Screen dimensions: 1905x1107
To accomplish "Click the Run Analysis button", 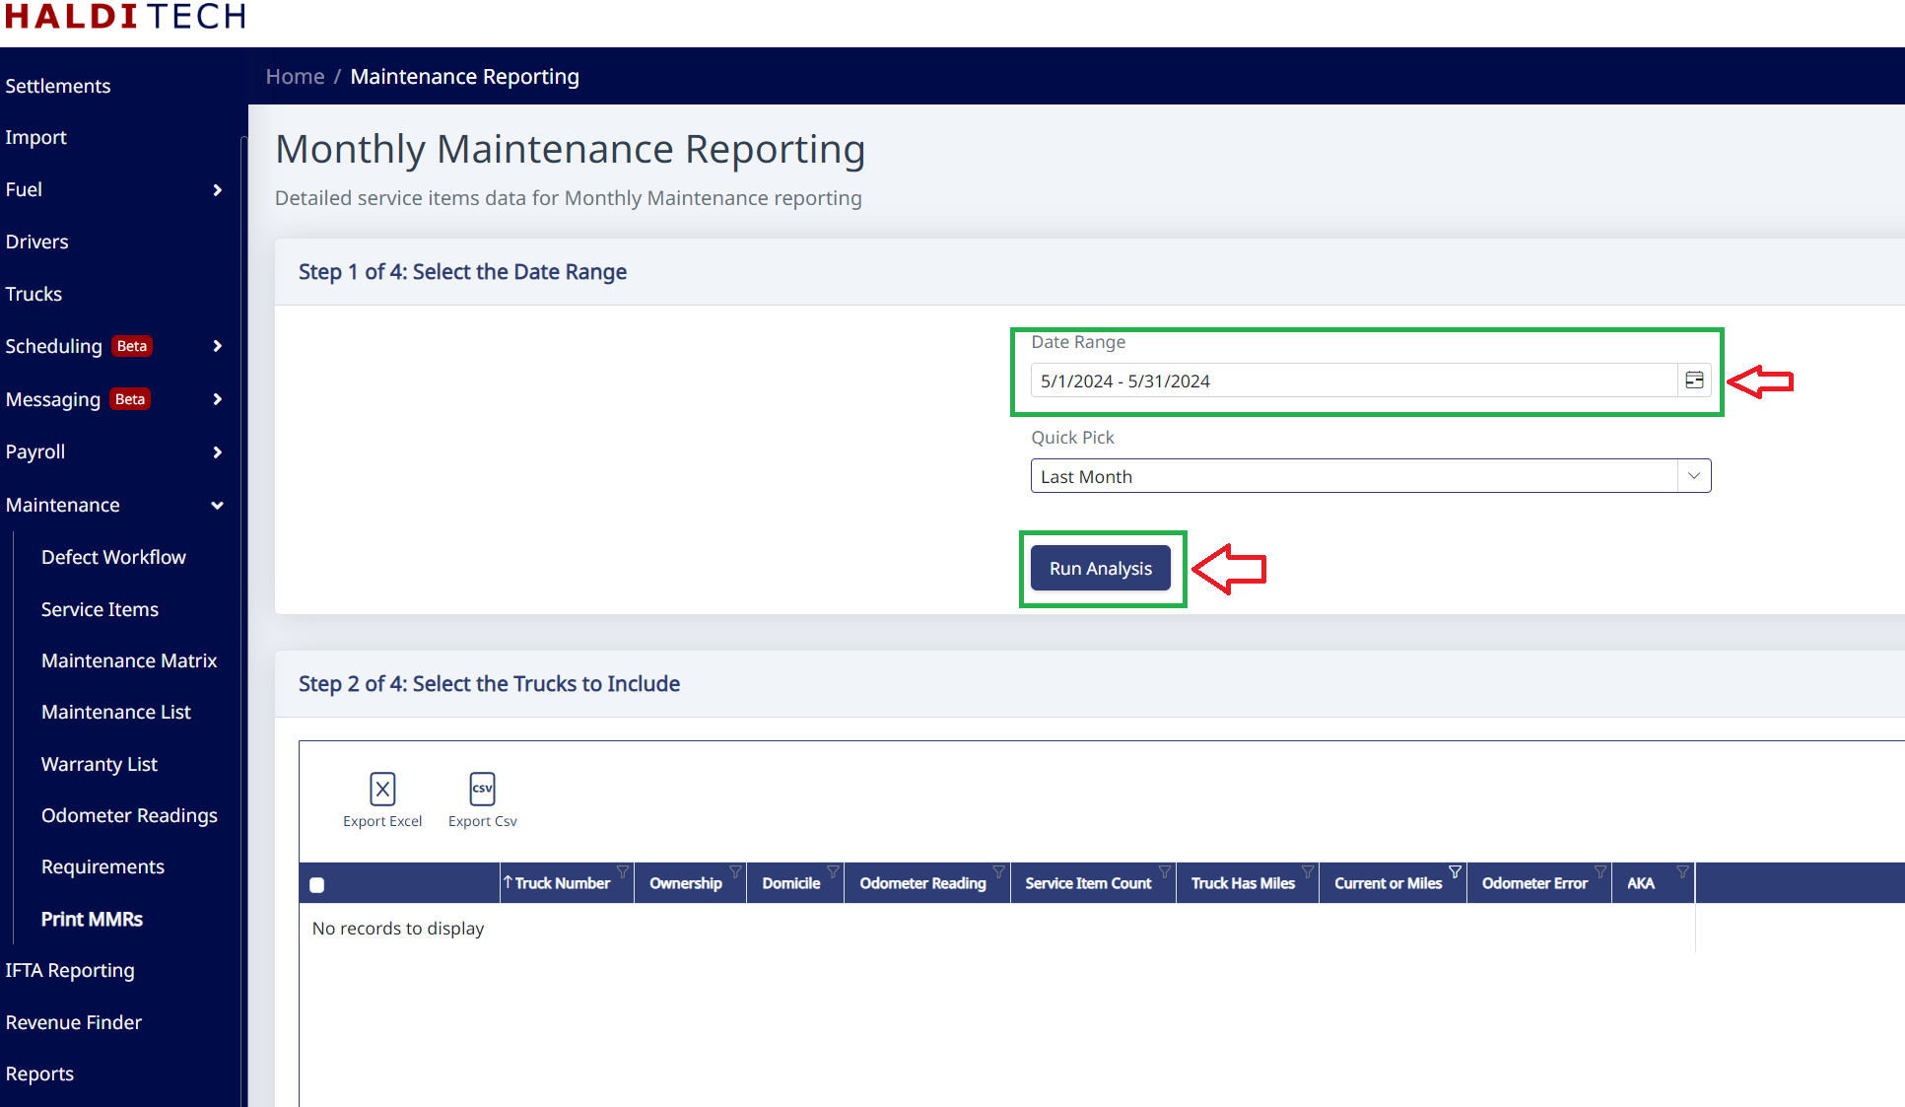I will [x=1101, y=569].
